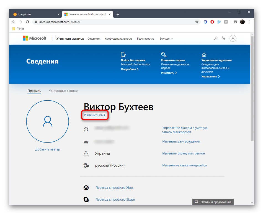Close the Lumpics.ru tab
Viewport: 263px width, 214px height.
58,14
